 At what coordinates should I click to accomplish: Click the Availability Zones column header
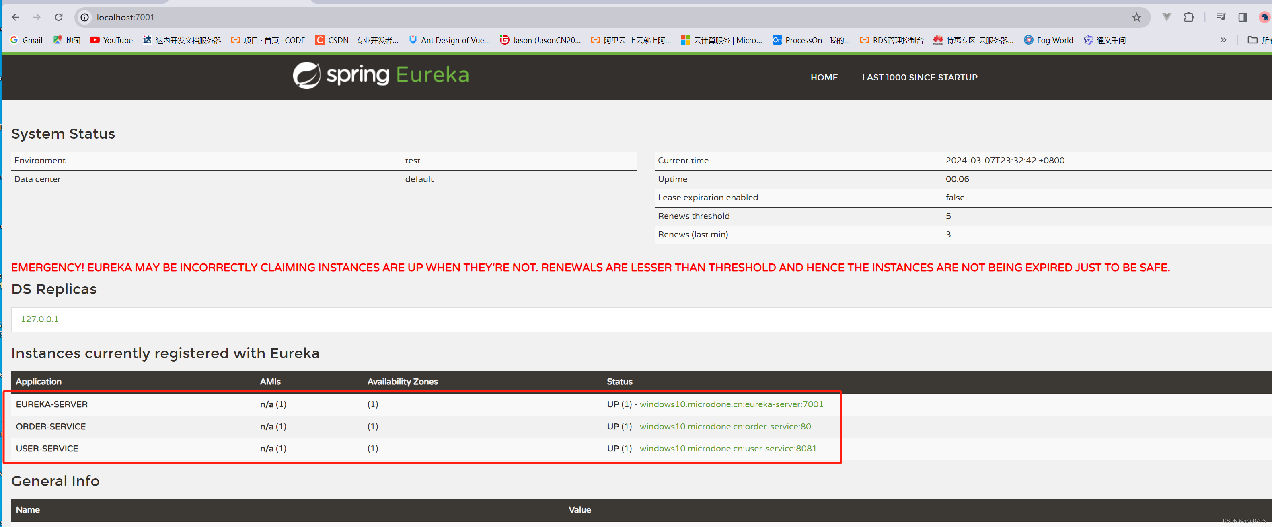403,382
